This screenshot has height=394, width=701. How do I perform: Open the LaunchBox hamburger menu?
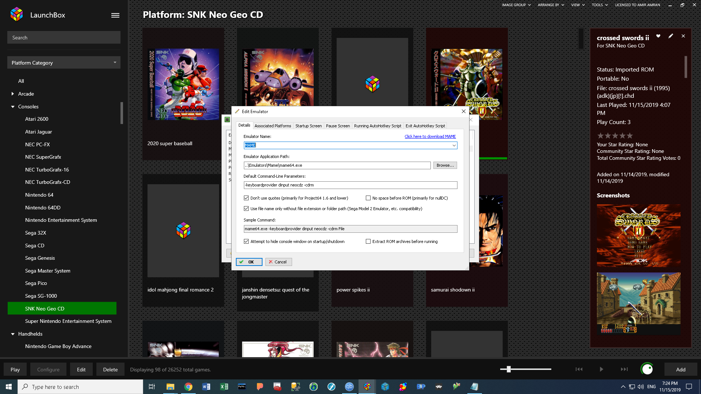pos(115,15)
